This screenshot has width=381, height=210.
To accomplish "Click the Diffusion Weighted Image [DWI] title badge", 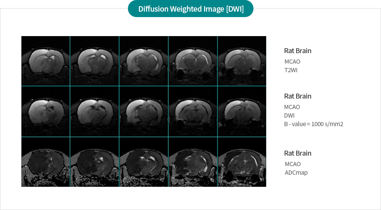I will 190,9.
